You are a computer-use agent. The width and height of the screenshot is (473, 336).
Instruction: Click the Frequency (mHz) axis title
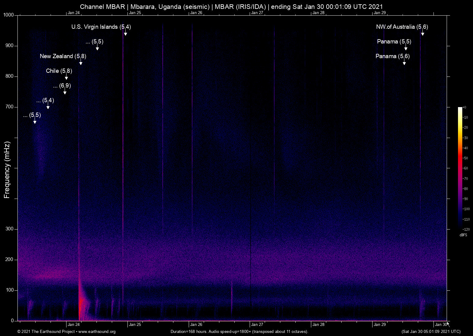[x=7, y=170]
